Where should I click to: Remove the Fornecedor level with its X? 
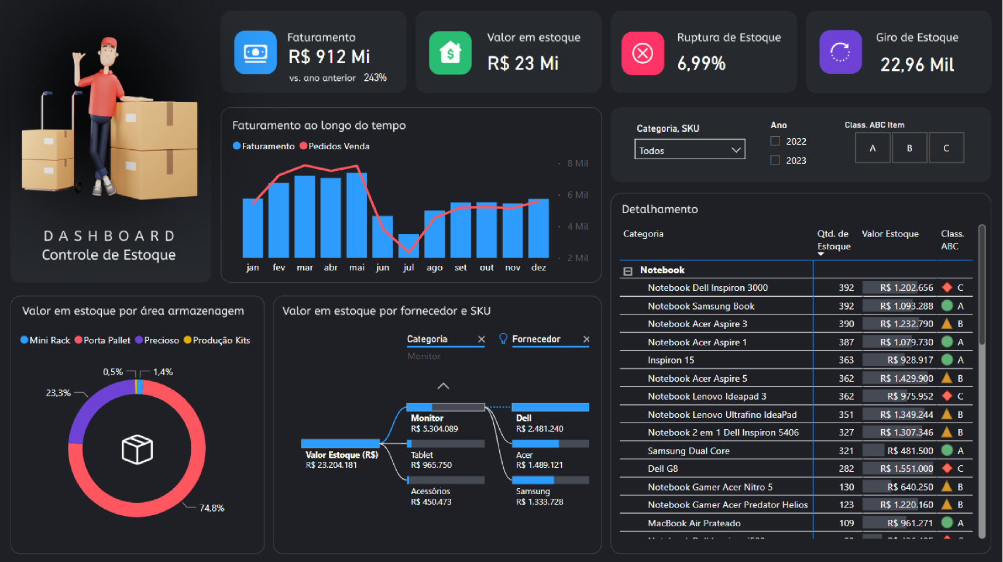coord(586,340)
